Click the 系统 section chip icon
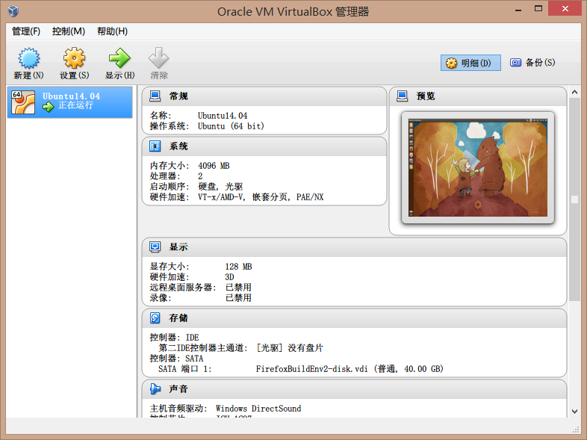The width and height of the screenshot is (587, 440). [x=155, y=146]
